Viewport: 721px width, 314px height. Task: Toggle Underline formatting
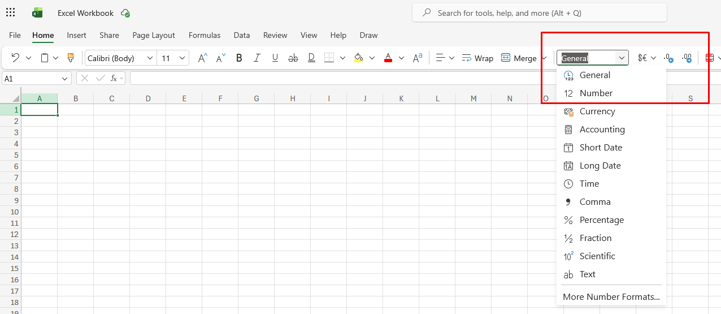coord(275,58)
